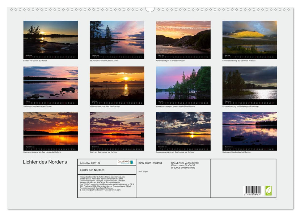Screen dimensions: 300x216
Task: Click the title Lichter des Nordens
Action: [x=45, y=162]
